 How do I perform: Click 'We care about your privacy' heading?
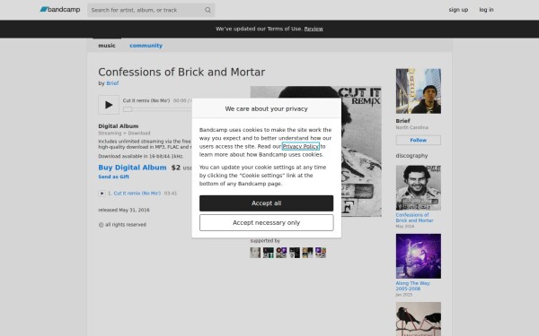pos(267,108)
